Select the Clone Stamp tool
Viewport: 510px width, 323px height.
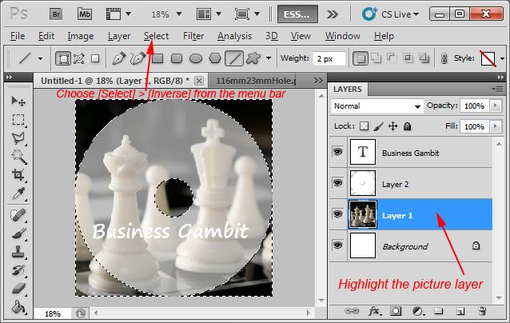[x=18, y=252]
